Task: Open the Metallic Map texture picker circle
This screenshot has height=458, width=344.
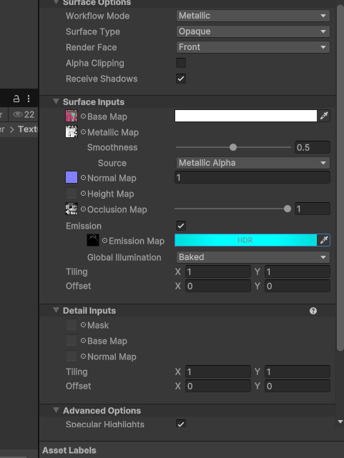Action: point(83,132)
